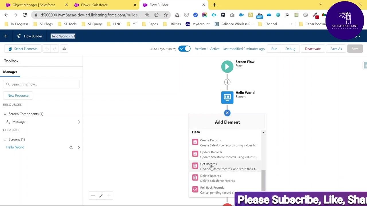Deactivate the flow

(313, 49)
